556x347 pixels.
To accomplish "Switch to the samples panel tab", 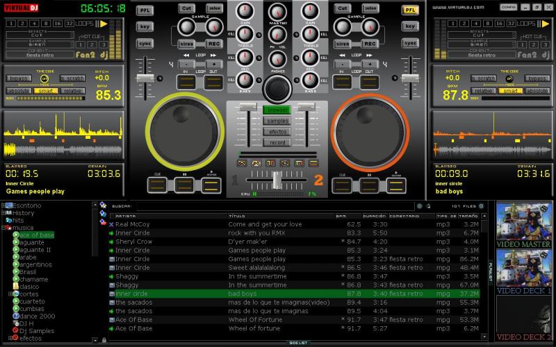I will pos(277,121).
